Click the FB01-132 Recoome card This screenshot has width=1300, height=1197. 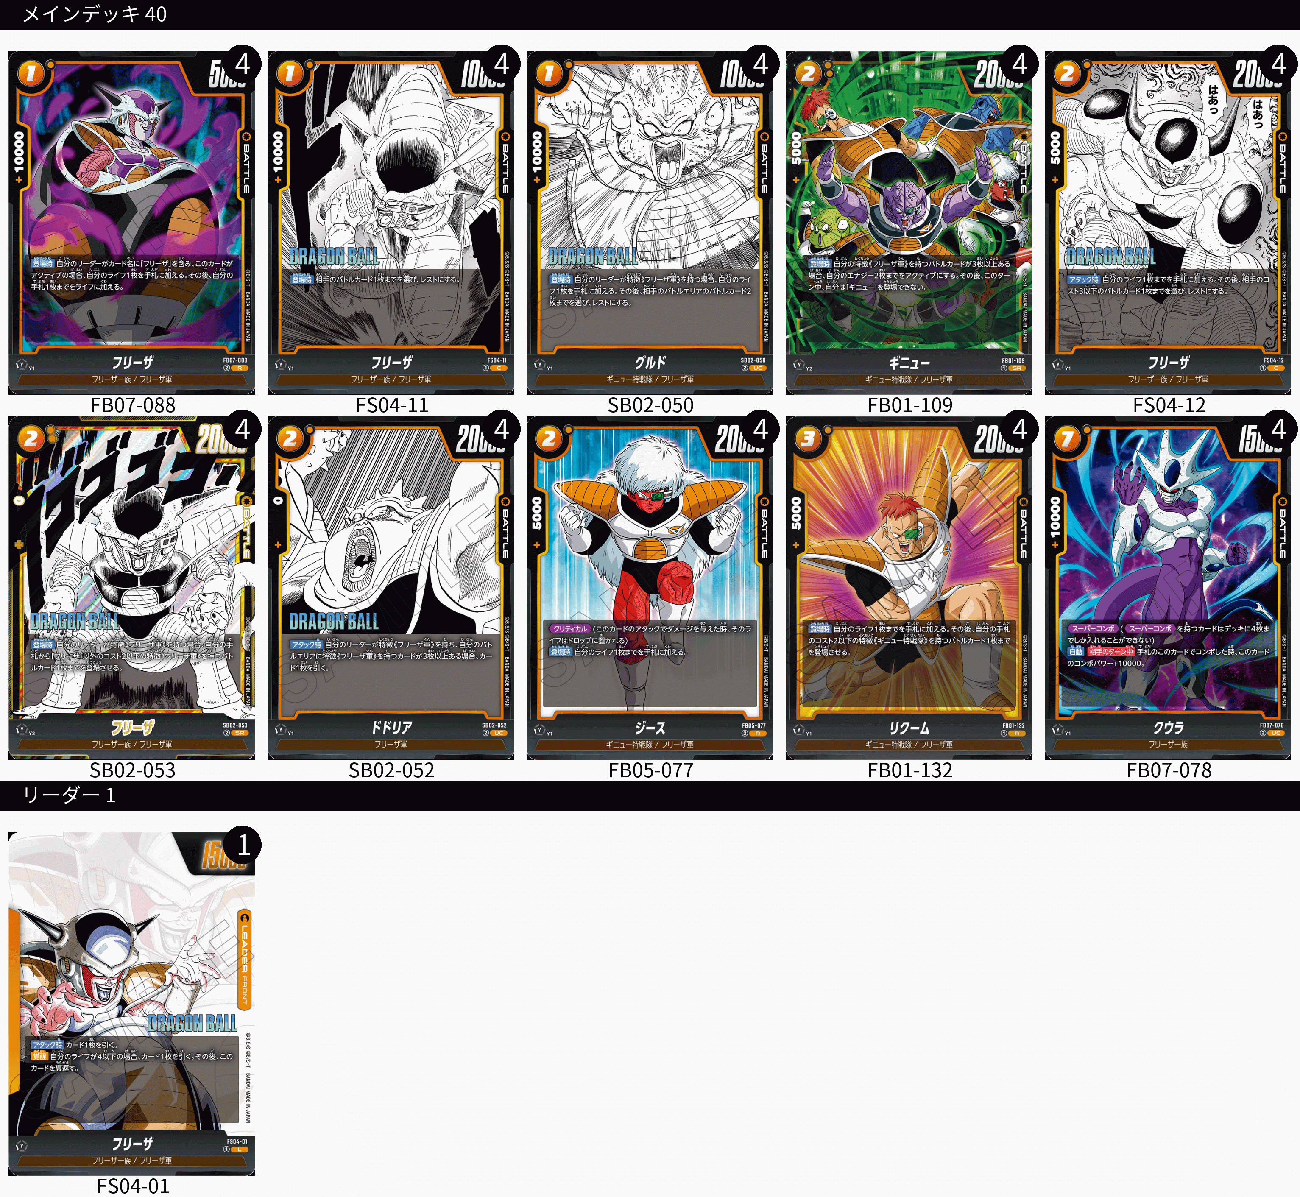909,588
